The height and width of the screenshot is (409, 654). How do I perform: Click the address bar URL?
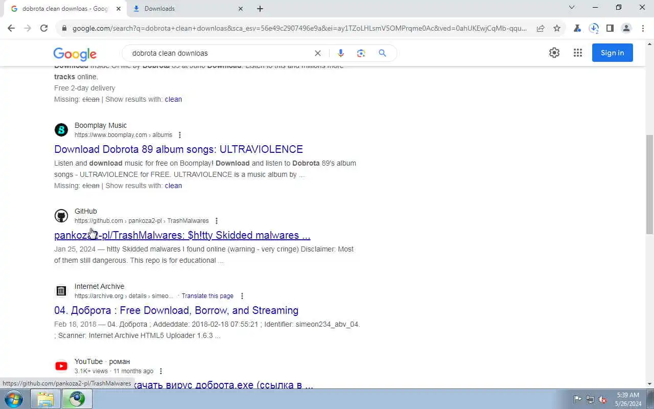click(299, 29)
